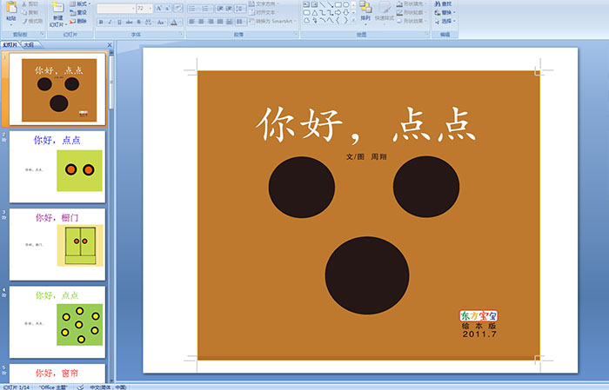This screenshot has height=390, width=609.
Task: Toggle Center text alignment
Action: coord(201,22)
